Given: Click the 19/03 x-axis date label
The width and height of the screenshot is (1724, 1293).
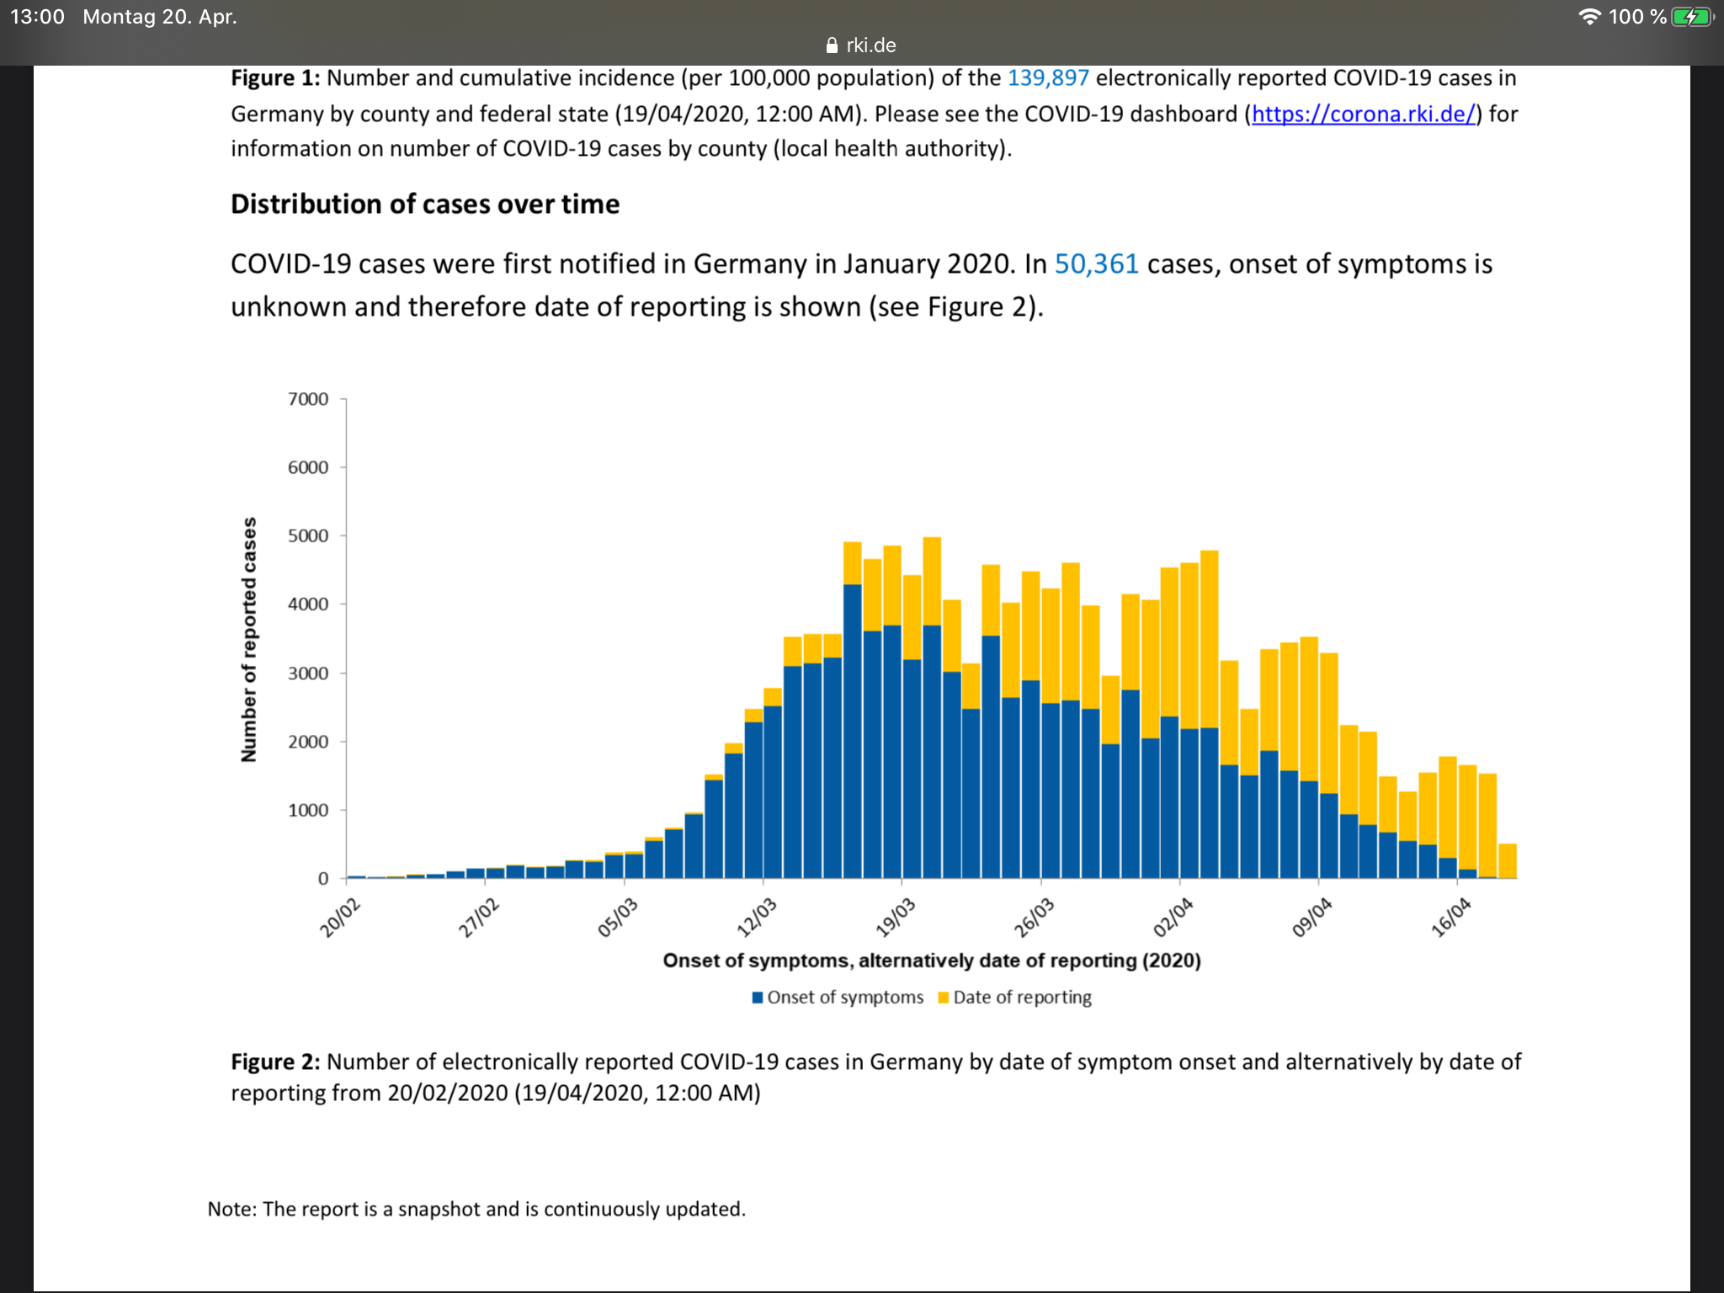Looking at the screenshot, I should (895, 918).
